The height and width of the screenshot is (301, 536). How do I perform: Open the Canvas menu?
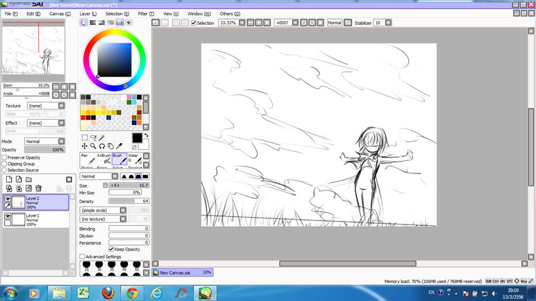[x=60, y=13]
